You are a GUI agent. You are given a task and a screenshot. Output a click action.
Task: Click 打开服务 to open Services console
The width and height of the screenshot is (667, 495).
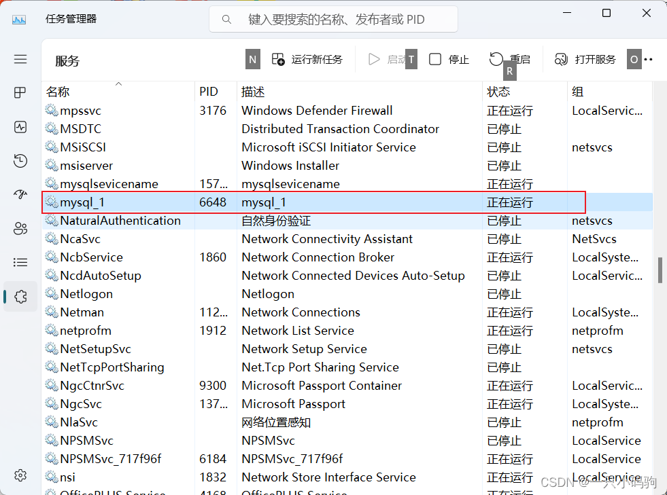point(585,60)
